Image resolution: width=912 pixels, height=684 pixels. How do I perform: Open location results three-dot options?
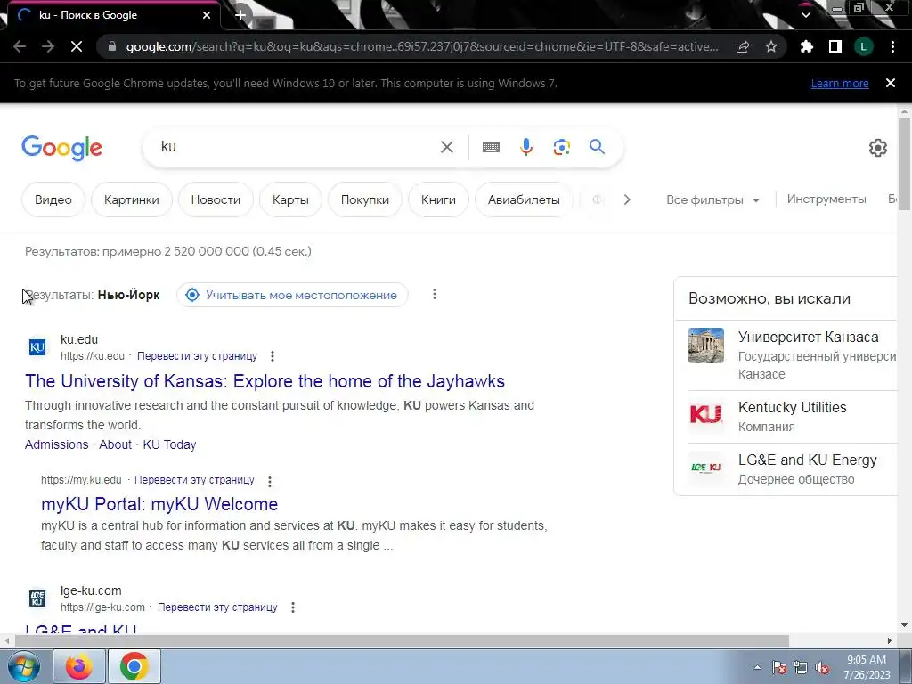click(435, 294)
